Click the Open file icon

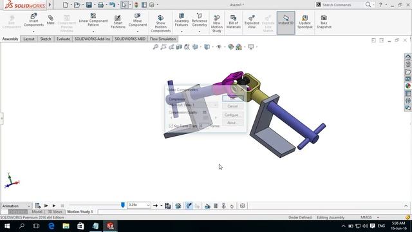pyautogui.click(x=77, y=5)
